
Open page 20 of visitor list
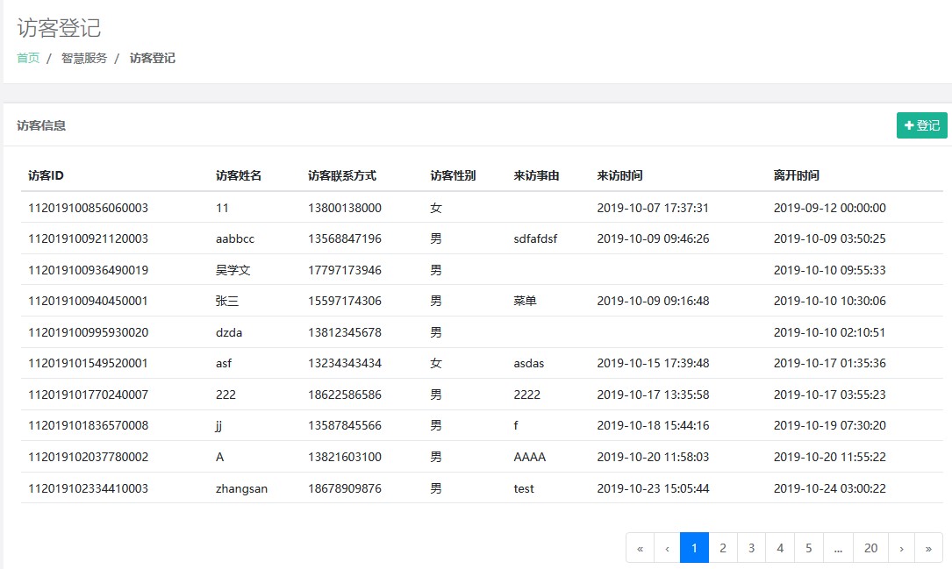pyautogui.click(x=870, y=548)
